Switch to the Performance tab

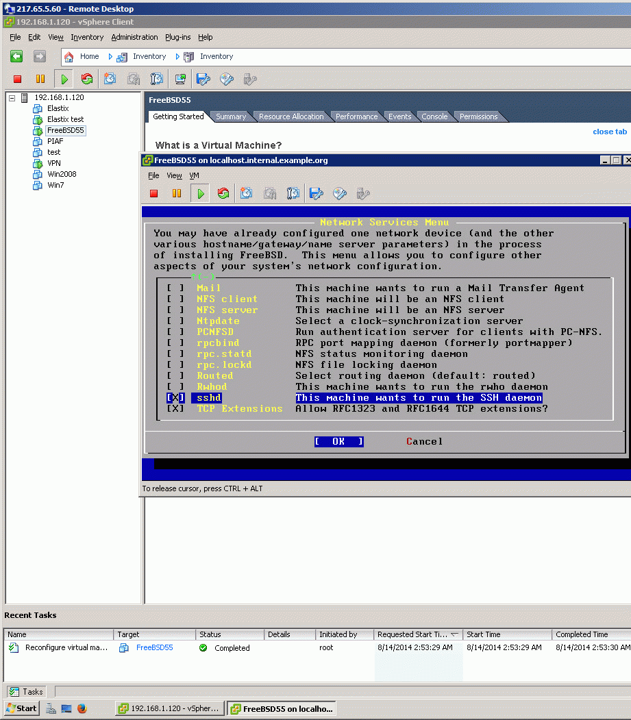(x=356, y=116)
